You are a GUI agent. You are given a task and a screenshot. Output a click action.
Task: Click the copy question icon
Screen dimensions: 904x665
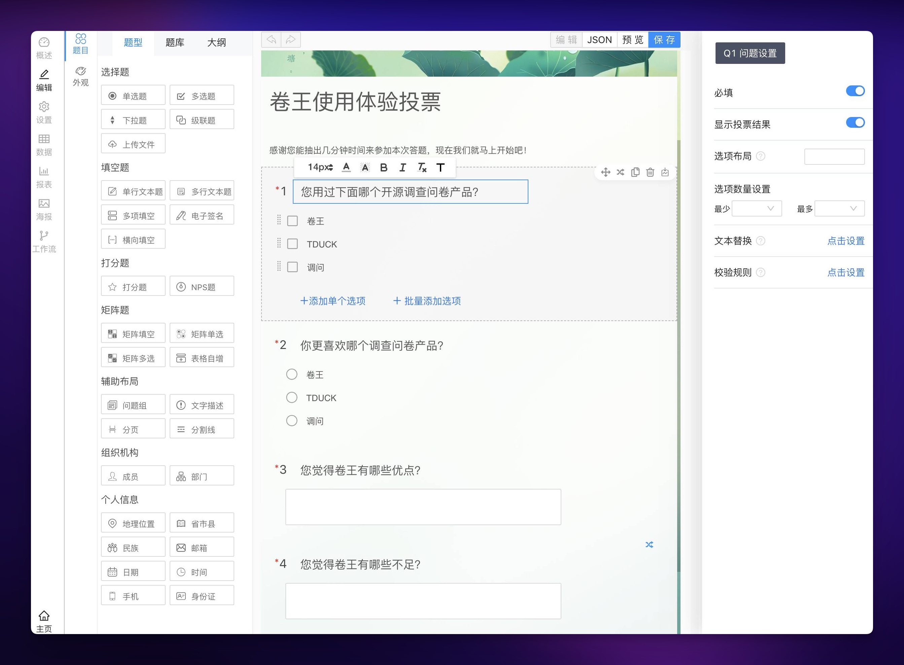635,172
